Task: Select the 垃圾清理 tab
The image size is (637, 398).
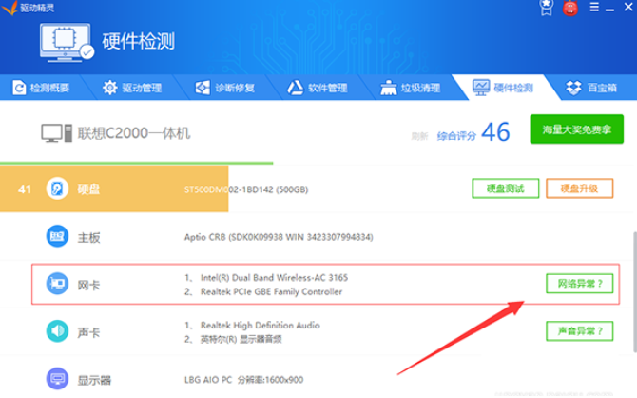Action: [411, 88]
